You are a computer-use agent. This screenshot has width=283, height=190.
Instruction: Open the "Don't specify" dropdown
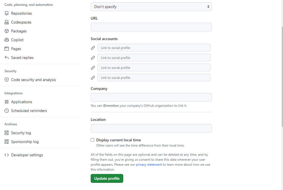pyautogui.click(x=151, y=7)
